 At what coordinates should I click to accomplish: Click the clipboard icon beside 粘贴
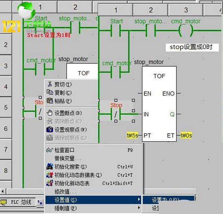[x=50, y=101]
